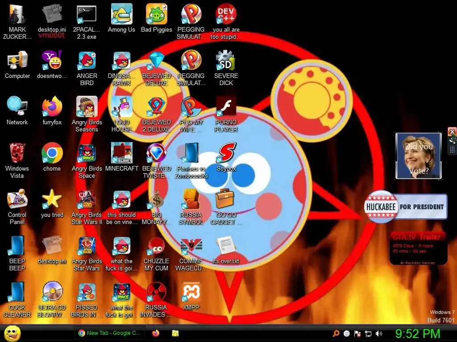Open the Action Center flag tray icon
Image resolution: width=457 pixels, height=342 pixels.
click(357, 334)
